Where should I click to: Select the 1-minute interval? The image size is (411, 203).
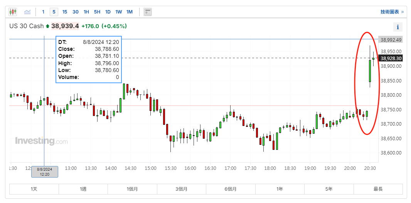click(43, 12)
